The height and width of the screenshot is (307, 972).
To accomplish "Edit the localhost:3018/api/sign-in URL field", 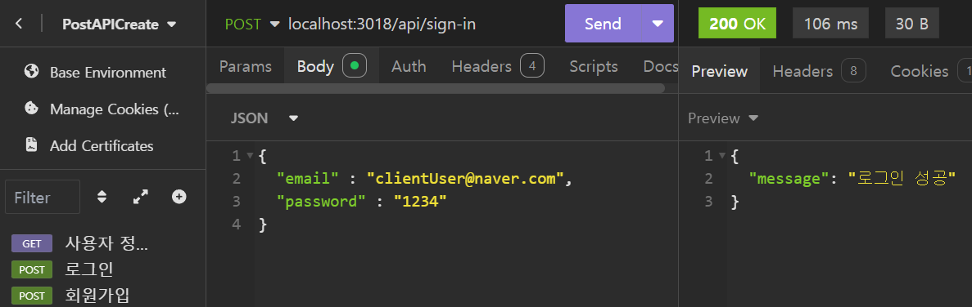I will [x=382, y=24].
